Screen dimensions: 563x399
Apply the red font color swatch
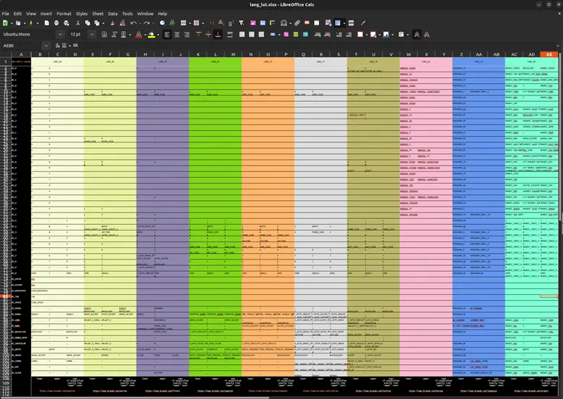139,35
